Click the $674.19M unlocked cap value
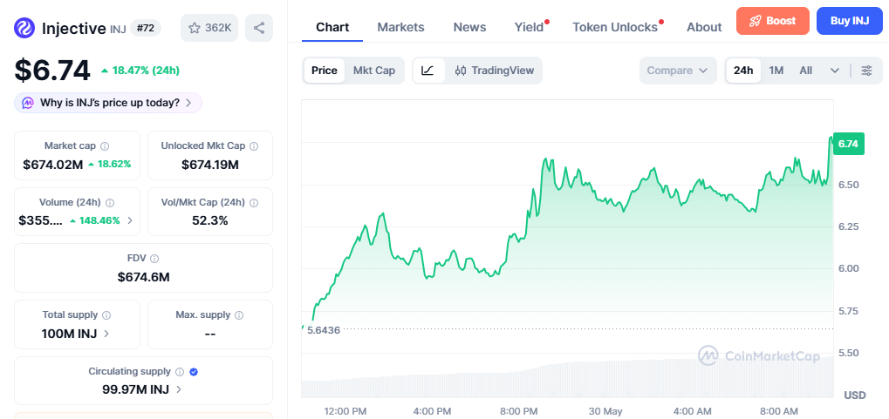 209,165
